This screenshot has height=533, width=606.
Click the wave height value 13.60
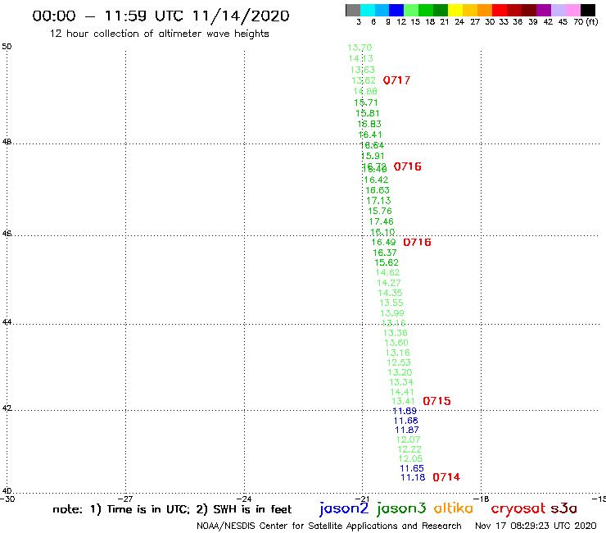(x=396, y=343)
